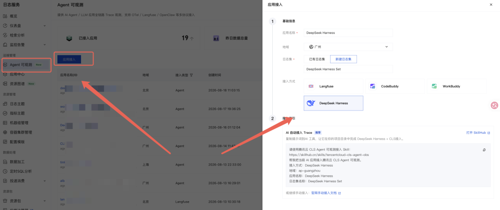Image resolution: width=500 pixels, height=210 pixels.
Task: Open the Agent 可观测 menu item
Action: [x=26, y=65]
